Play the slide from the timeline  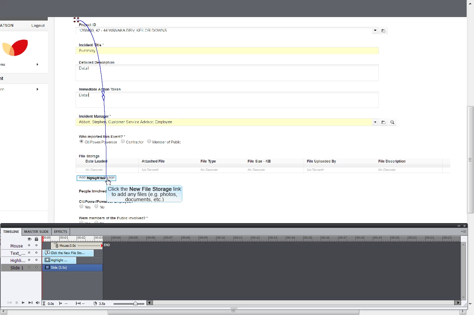point(23,303)
